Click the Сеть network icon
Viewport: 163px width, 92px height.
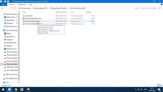(4, 83)
